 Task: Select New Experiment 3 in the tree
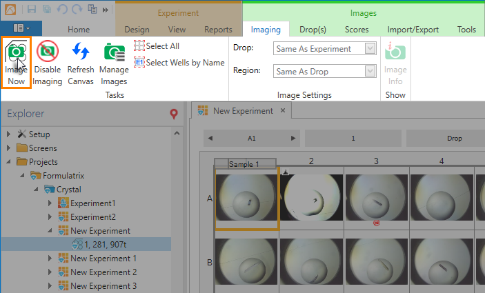(x=97, y=286)
